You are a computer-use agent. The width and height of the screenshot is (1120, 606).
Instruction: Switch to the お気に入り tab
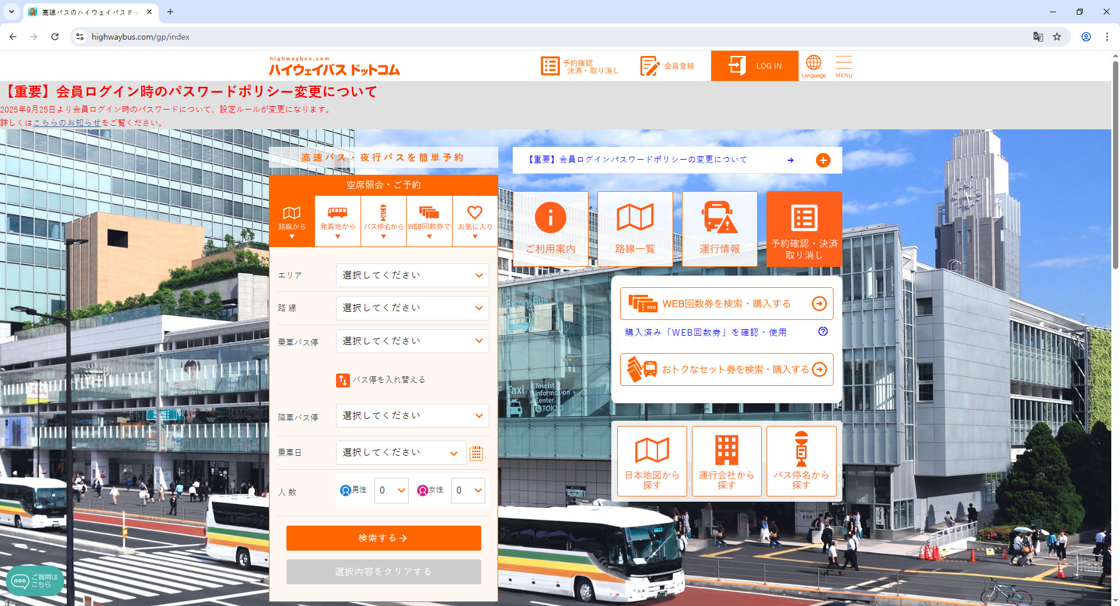[x=475, y=221]
